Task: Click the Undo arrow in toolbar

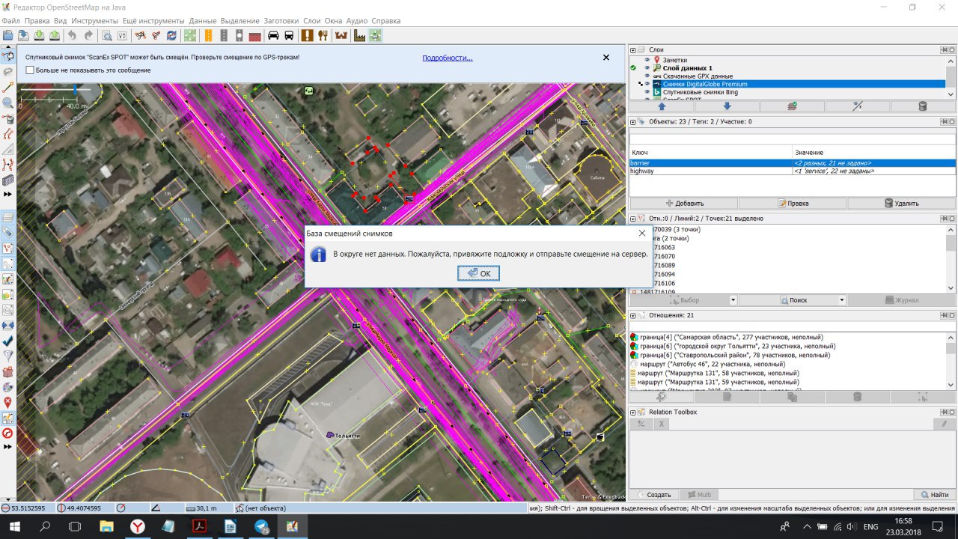Action: [x=72, y=35]
